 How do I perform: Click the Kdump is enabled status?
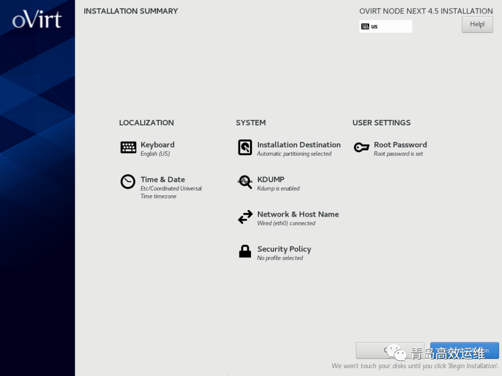tap(278, 189)
